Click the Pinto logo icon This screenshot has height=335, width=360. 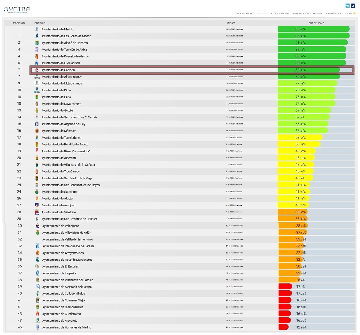coord(37,90)
